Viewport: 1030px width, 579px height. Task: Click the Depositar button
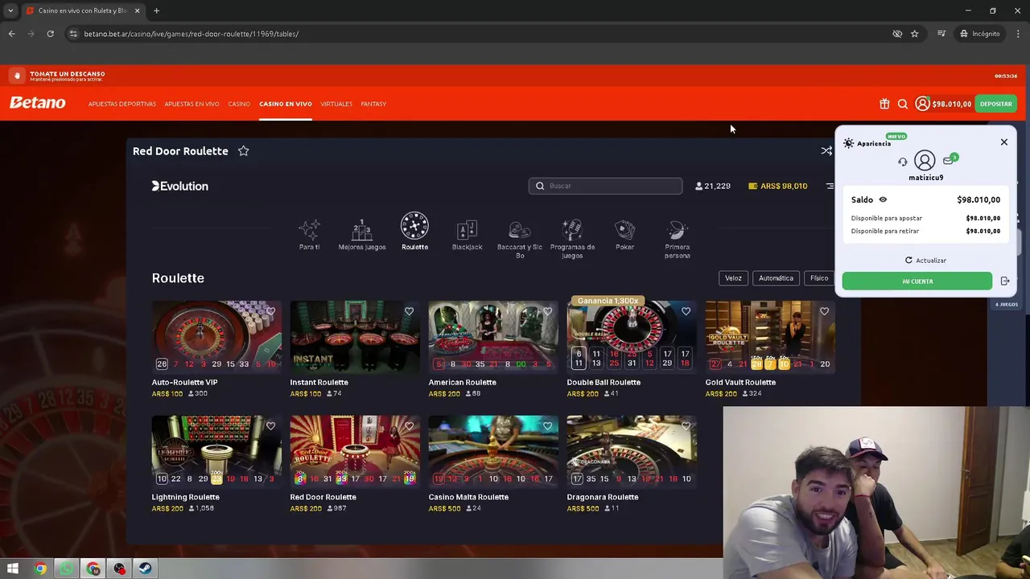coord(996,104)
